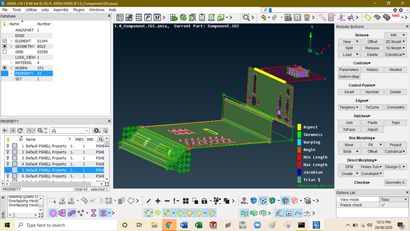Screen dimensions: 410x231
Task: Click the ToFace button
Action: pyautogui.click(x=349, y=129)
